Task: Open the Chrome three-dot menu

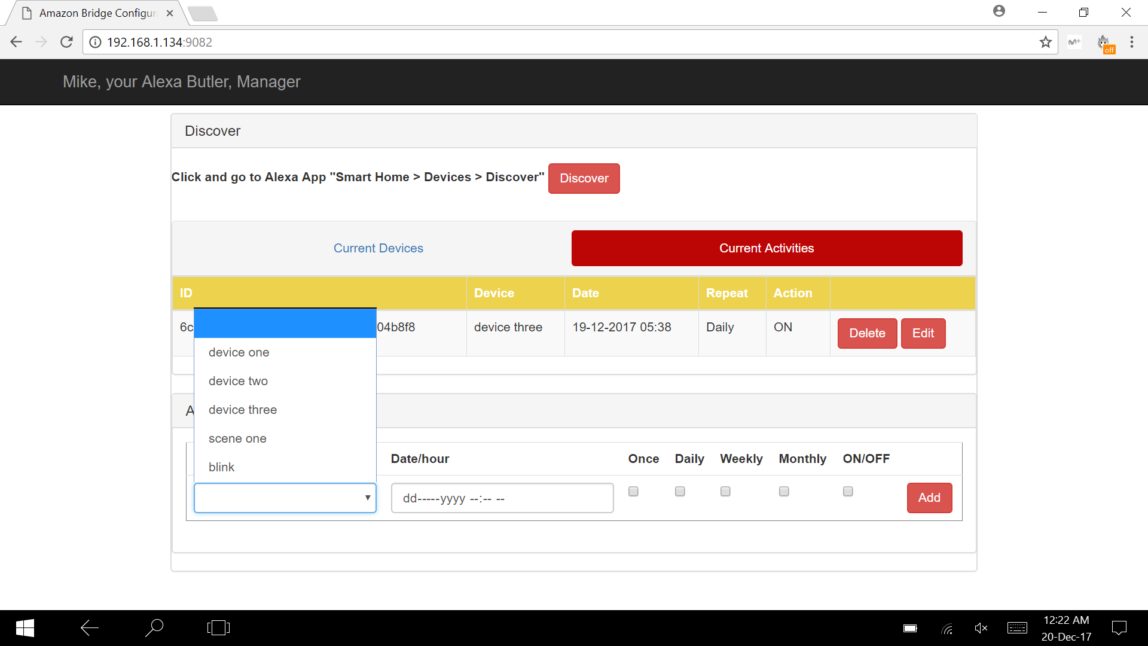Action: pos(1131,42)
